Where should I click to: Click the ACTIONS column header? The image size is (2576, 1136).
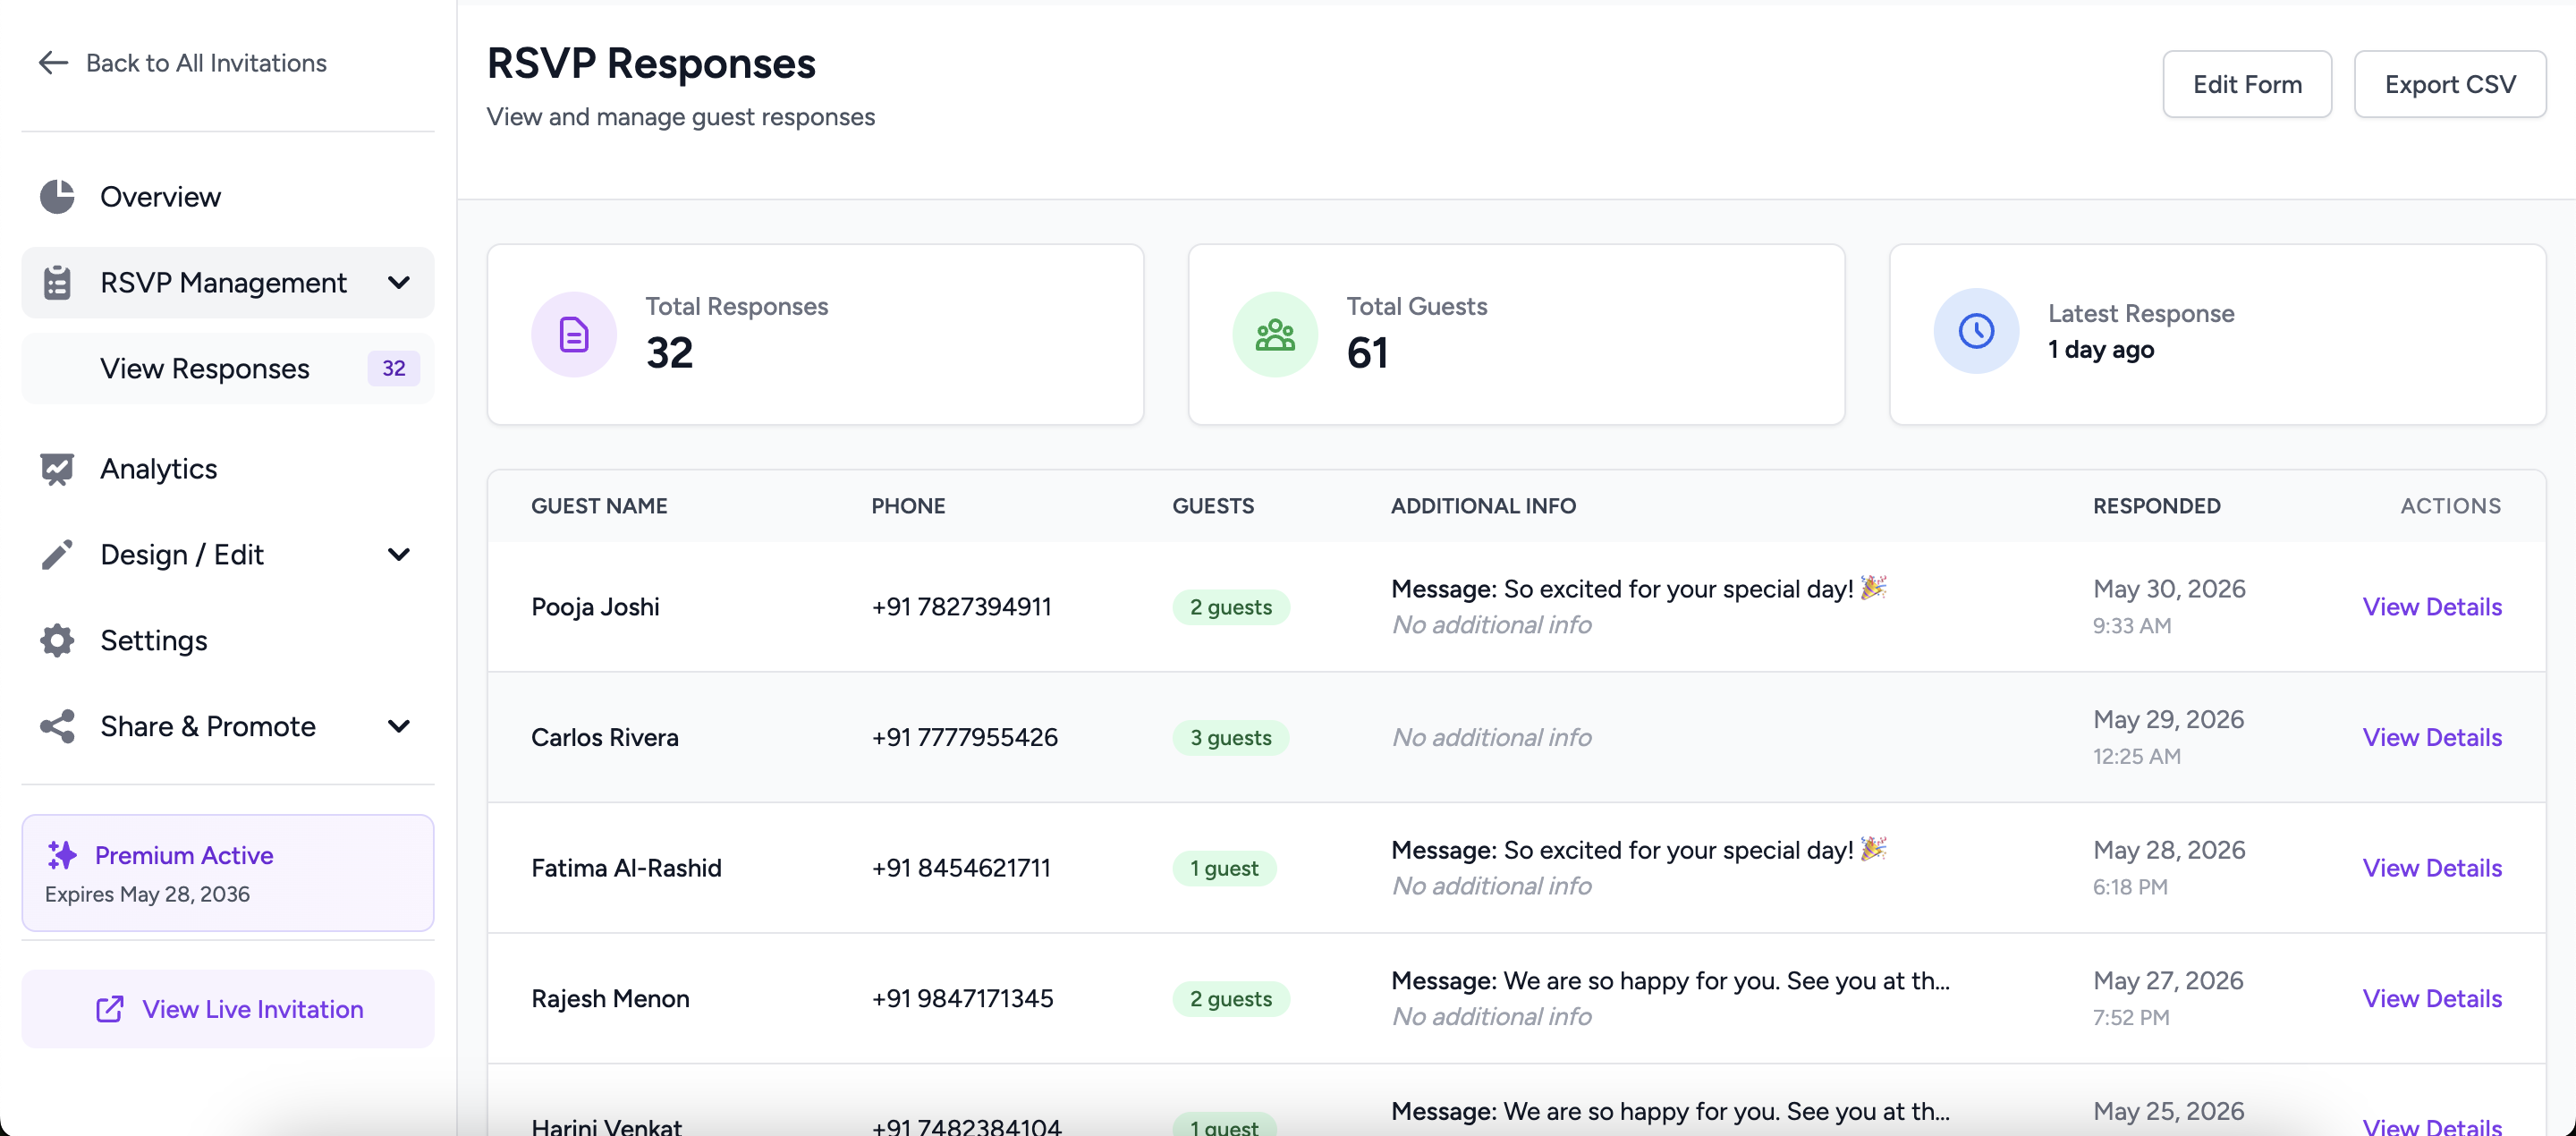click(x=2450, y=506)
